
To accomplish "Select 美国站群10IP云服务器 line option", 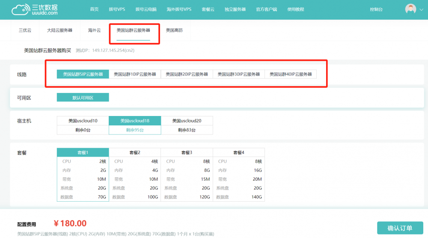I will click(135, 74).
